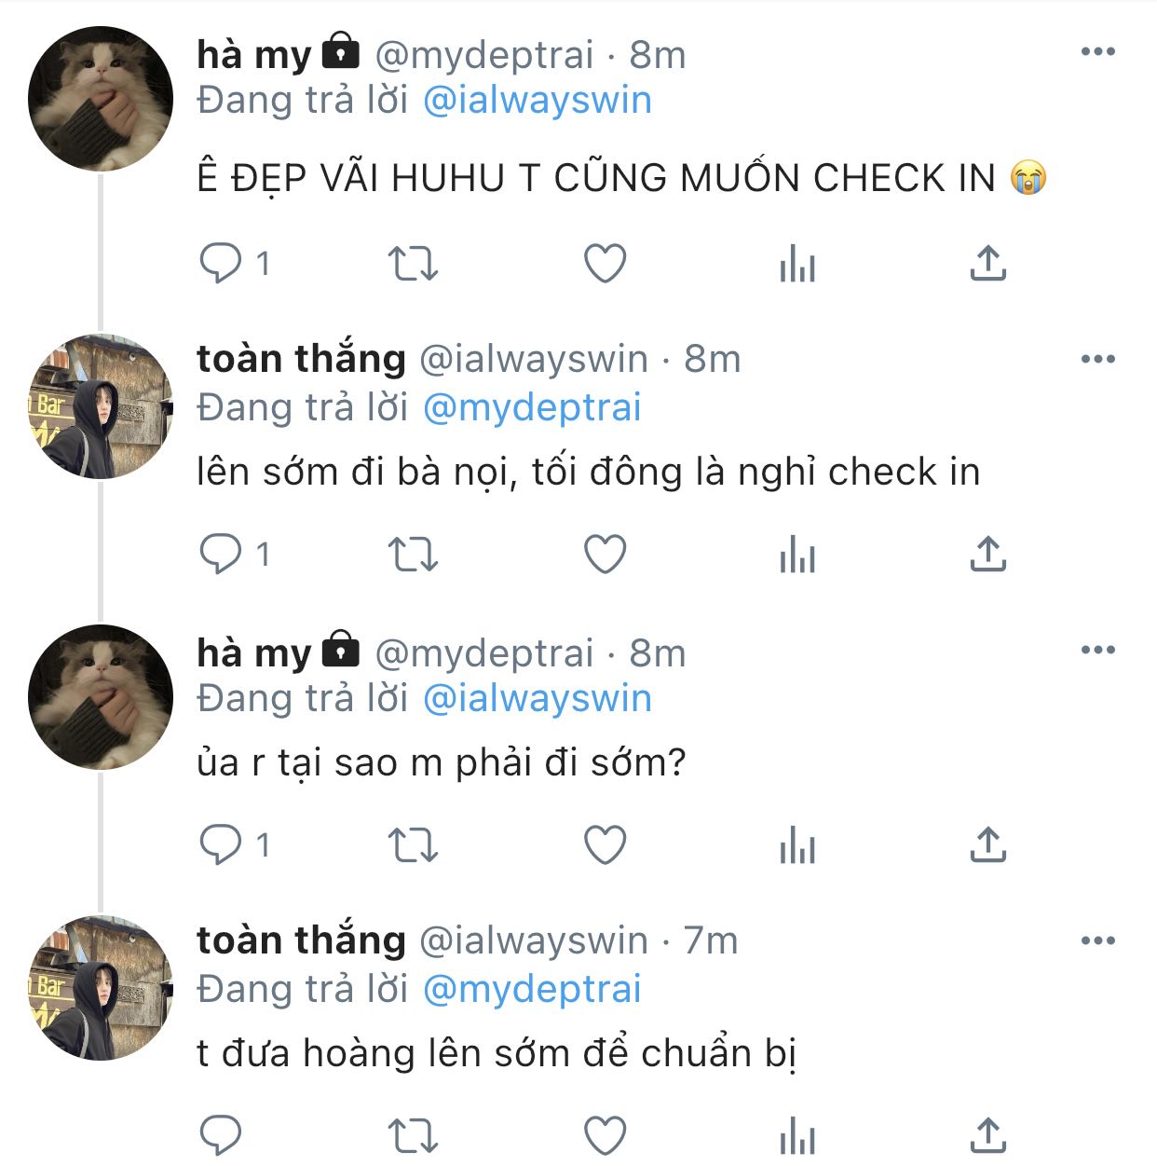
Task: Like the 'ủa r tại sao m phải đi sớm?' tweet
Action: [605, 845]
